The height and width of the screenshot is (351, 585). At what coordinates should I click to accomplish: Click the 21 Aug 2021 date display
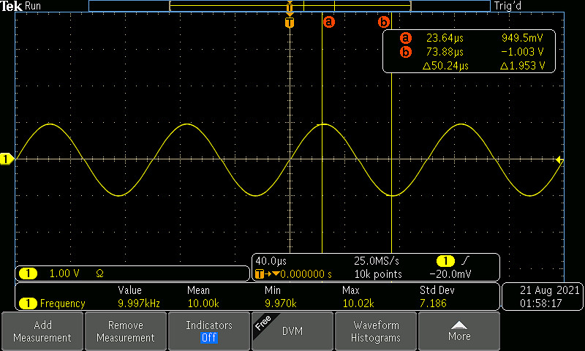click(550, 290)
